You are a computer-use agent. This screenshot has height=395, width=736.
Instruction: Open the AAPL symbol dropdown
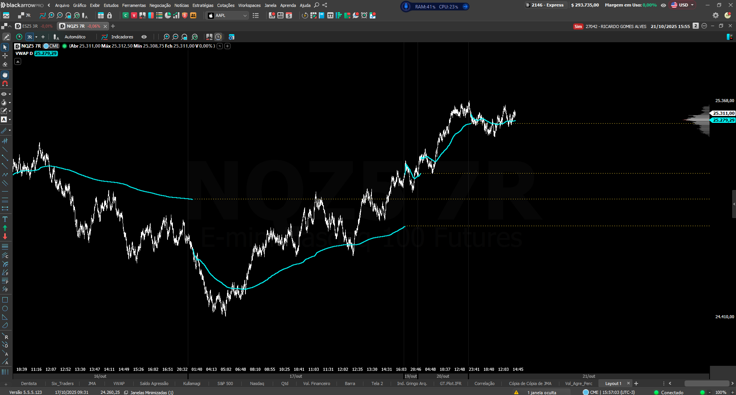click(245, 16)
